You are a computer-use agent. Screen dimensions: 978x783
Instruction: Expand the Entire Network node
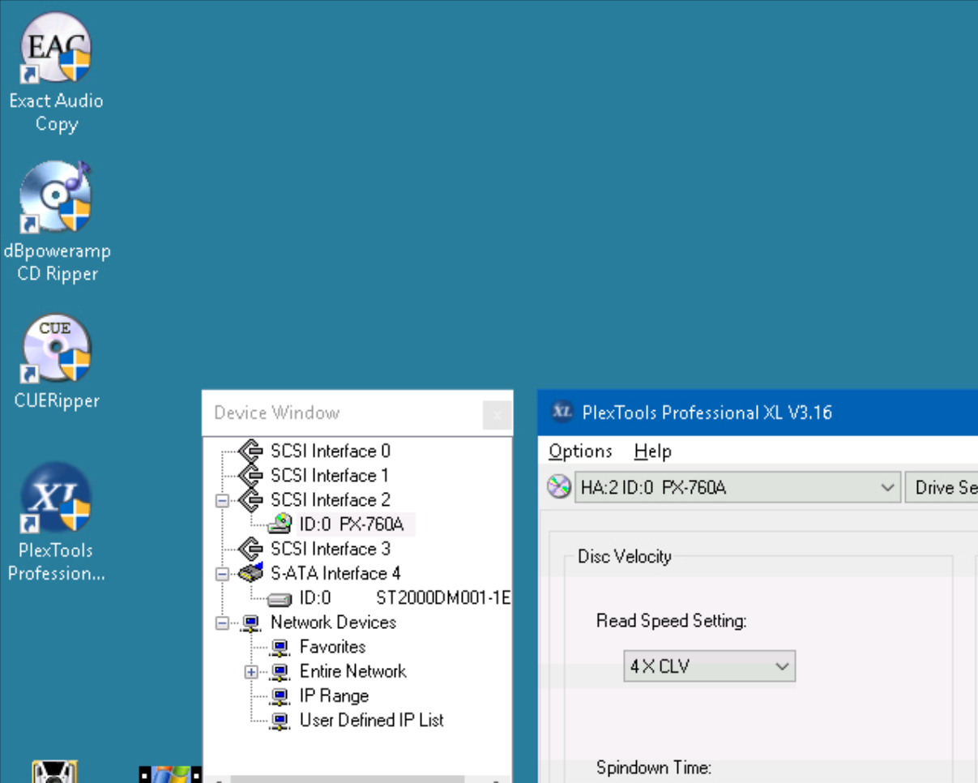pos(251,672)
